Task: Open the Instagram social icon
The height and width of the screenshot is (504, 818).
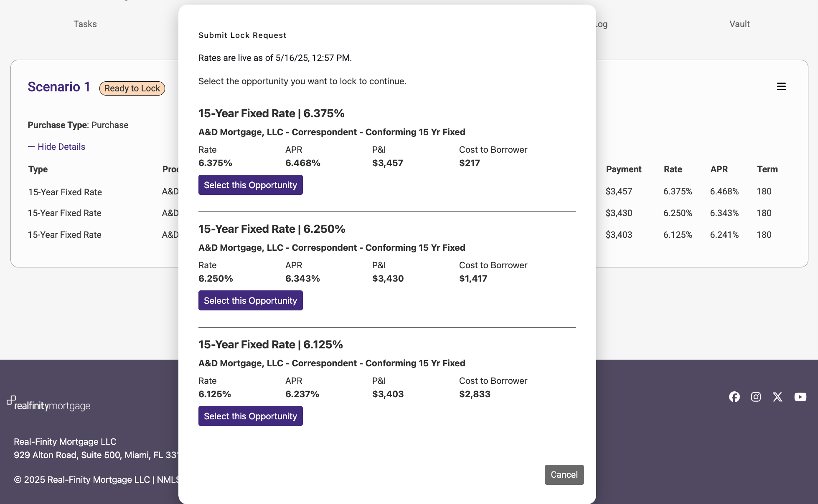Action: (x=756, y=397)
